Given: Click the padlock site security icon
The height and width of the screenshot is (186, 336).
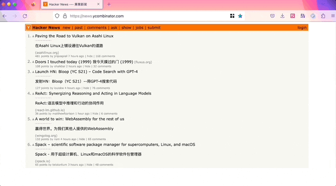Looking at the screenshot, I should coord(65,16).
